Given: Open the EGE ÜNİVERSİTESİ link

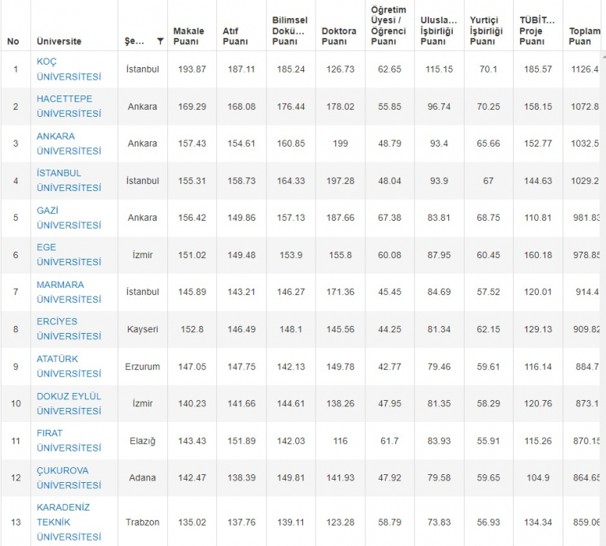Looking at the screenshot, I should [69, 254].
